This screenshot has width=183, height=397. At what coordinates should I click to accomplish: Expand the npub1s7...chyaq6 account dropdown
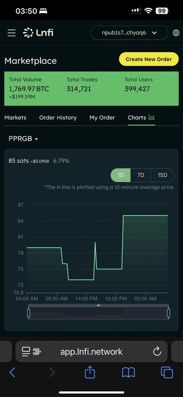[x=129, y=33]
